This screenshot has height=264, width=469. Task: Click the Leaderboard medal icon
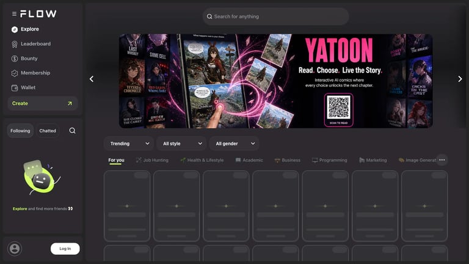tap(15, 44)
